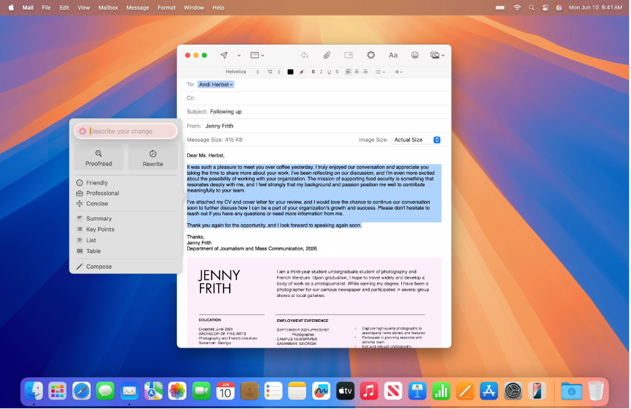Image resolution: width=631 pixels, height=409 pixels.
Task: Toggle bold formatting
Action: 313,72
